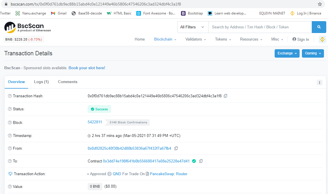This screenshot has width=328, height=194.
Task: Open the Base58-decode bookmark
Action: tap(87, 13)
